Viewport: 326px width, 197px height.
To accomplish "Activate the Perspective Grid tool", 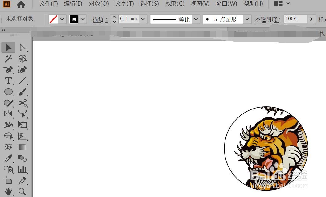I will pyautogui.click(x=22, y=136).
